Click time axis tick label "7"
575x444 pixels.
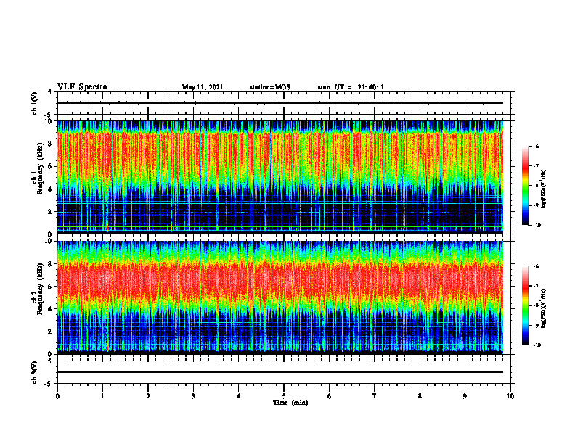click(375, 396)
